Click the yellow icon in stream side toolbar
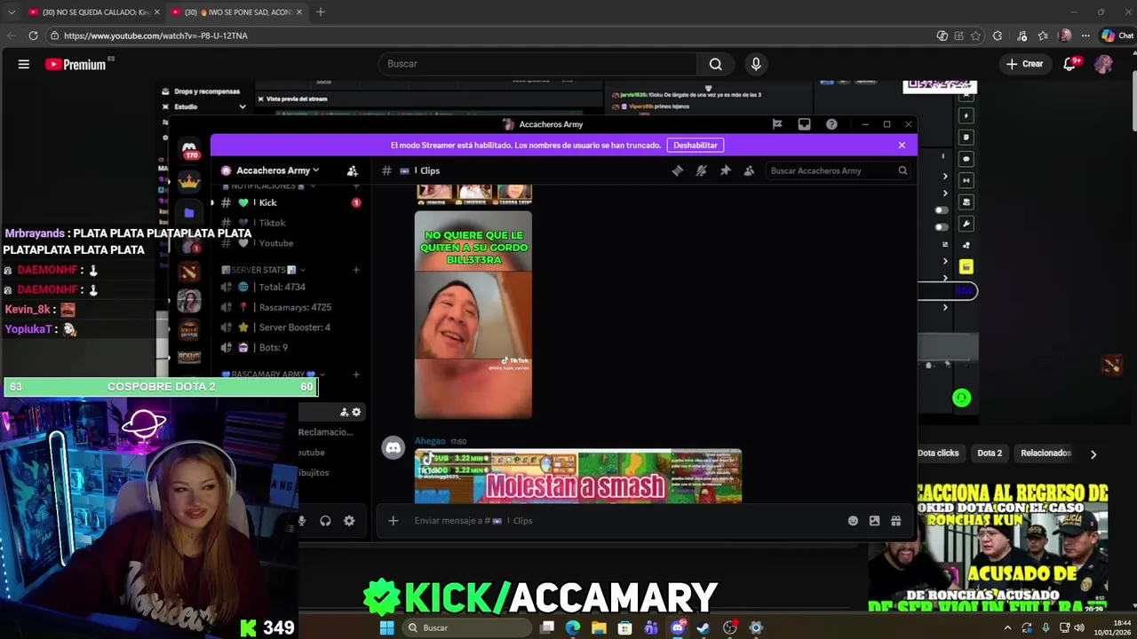Screen dimensions: 1137x639 966,266
